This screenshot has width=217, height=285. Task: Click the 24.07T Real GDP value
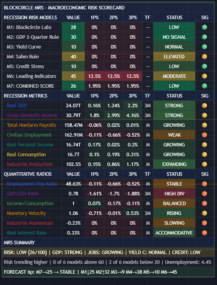click(73, 106)
